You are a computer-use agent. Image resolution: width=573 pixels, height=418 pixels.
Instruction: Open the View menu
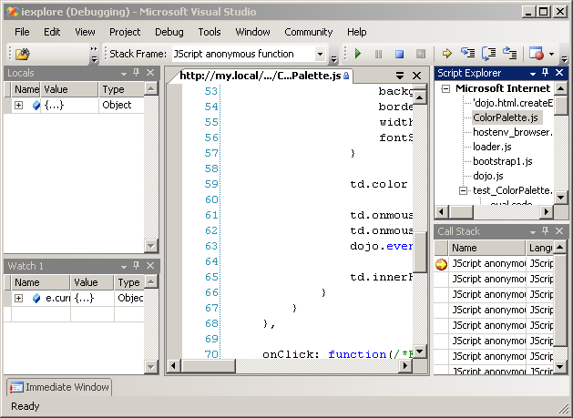(x=85, y=32)
